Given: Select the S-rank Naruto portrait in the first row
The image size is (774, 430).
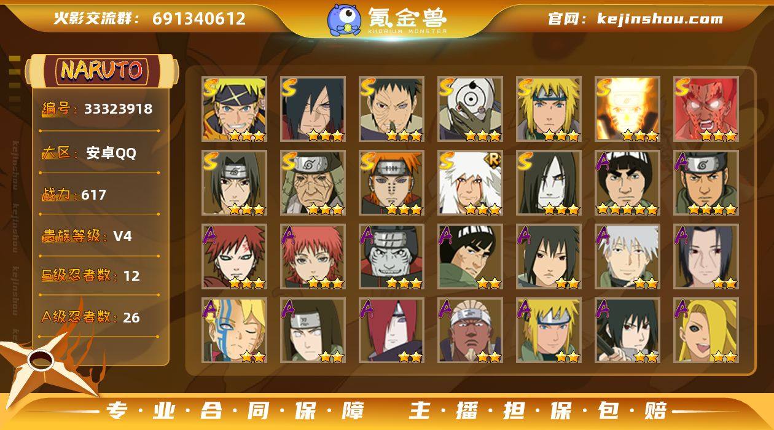Looking at the screenshot, I should [x=234, y=109].
